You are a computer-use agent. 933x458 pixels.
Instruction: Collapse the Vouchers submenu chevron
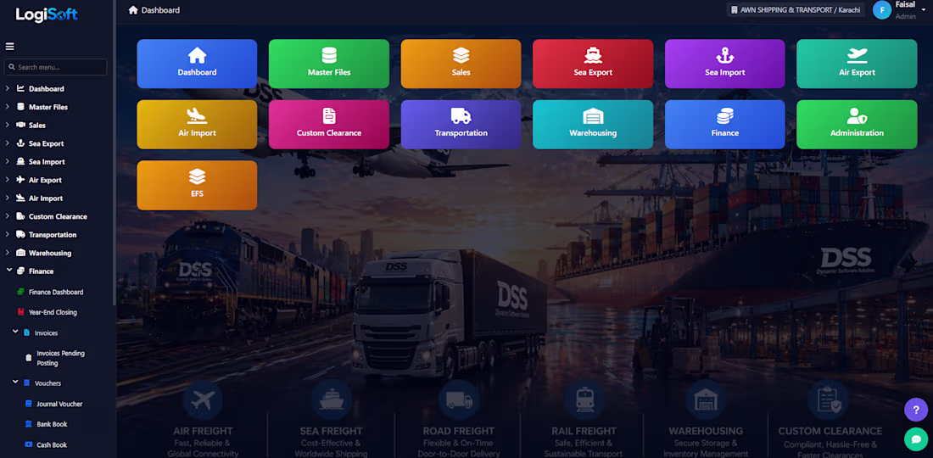click(x=15, y=383)
